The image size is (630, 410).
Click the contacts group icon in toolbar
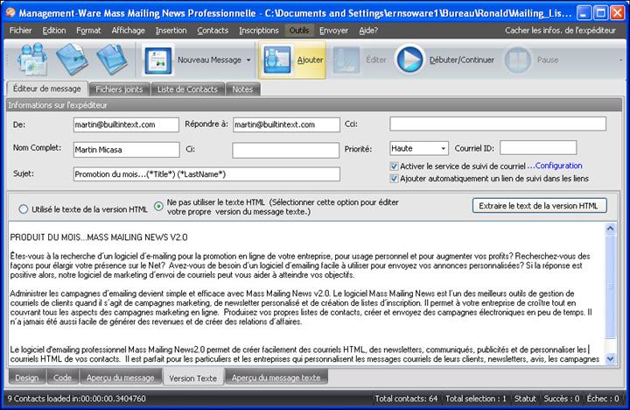pos(32,60)
